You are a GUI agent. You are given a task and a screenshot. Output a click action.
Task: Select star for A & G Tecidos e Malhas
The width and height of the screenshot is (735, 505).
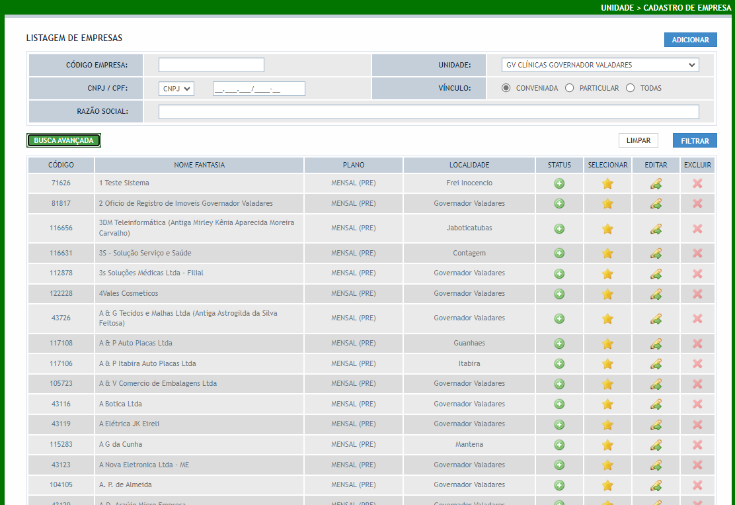tap(607, 318)
